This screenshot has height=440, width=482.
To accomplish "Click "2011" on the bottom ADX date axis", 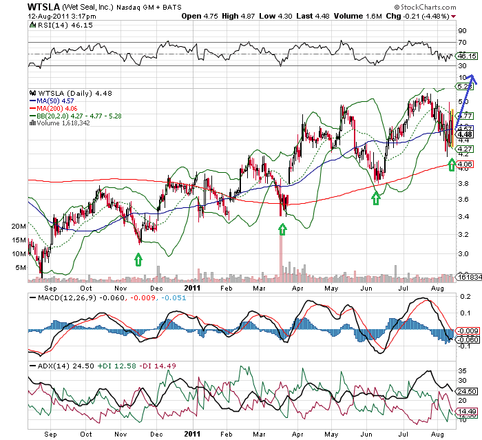I will [x=192, y=434].
